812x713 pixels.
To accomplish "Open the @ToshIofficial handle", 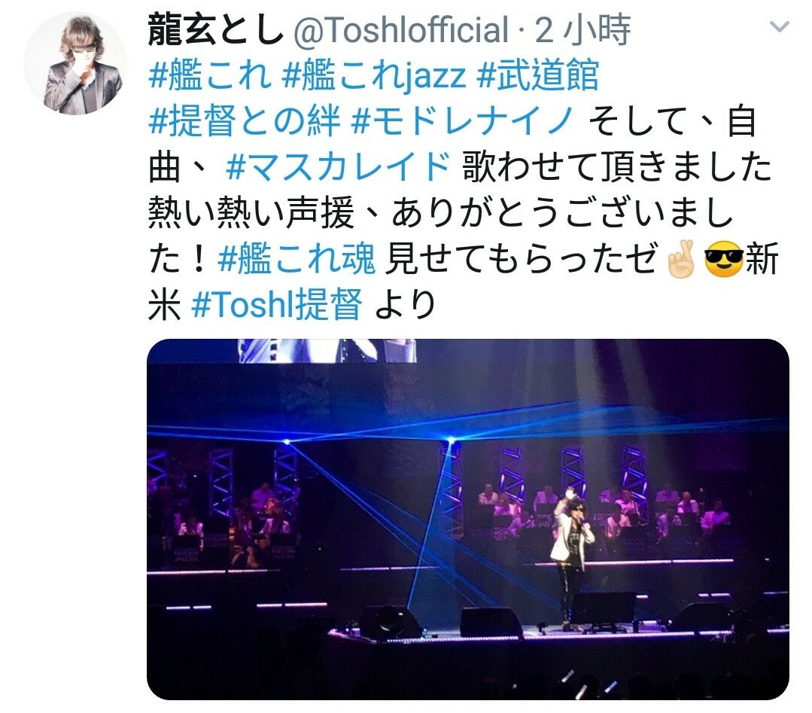I will click(401, 30).
